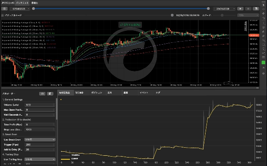Click the '2. Protection (0 to disable)' header
267x166 pixels.
(x=17, y=120)
